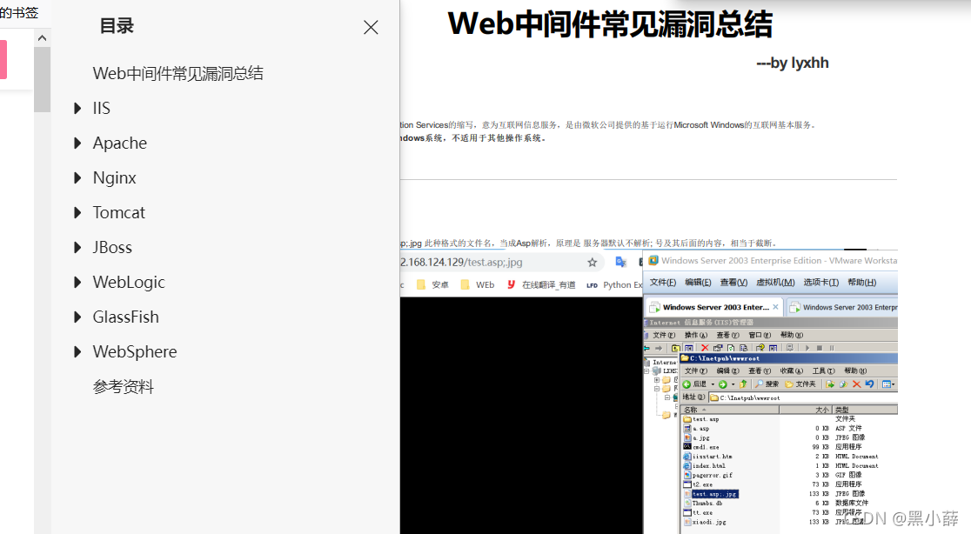
Task: Click the bookmark star in the address bar
Action: (592, 263)
